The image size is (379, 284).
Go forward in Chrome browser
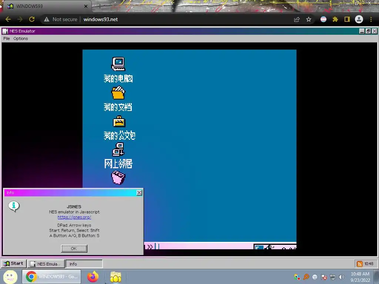click(x=20, y=19)
